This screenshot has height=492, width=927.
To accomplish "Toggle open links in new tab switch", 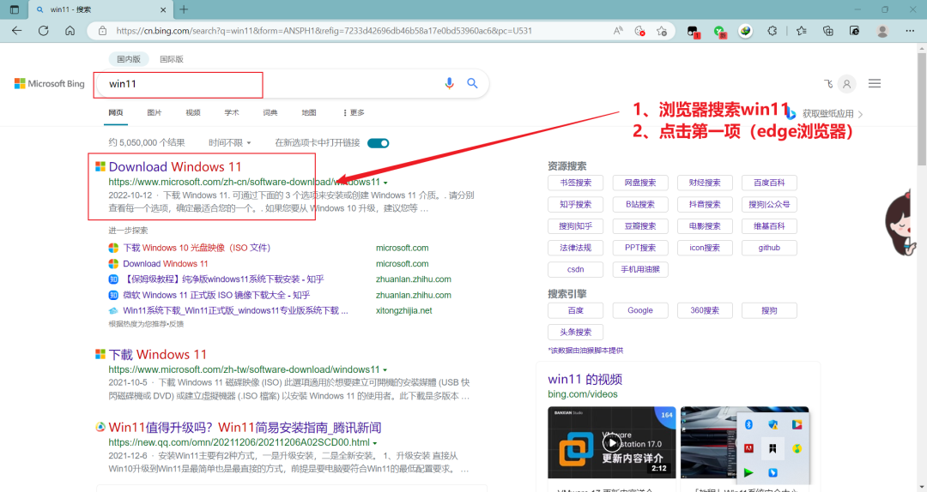I will click(x=379, y=143).
